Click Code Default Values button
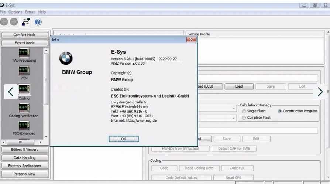Viewport: 330px width, 184px height. coord(181,177)
